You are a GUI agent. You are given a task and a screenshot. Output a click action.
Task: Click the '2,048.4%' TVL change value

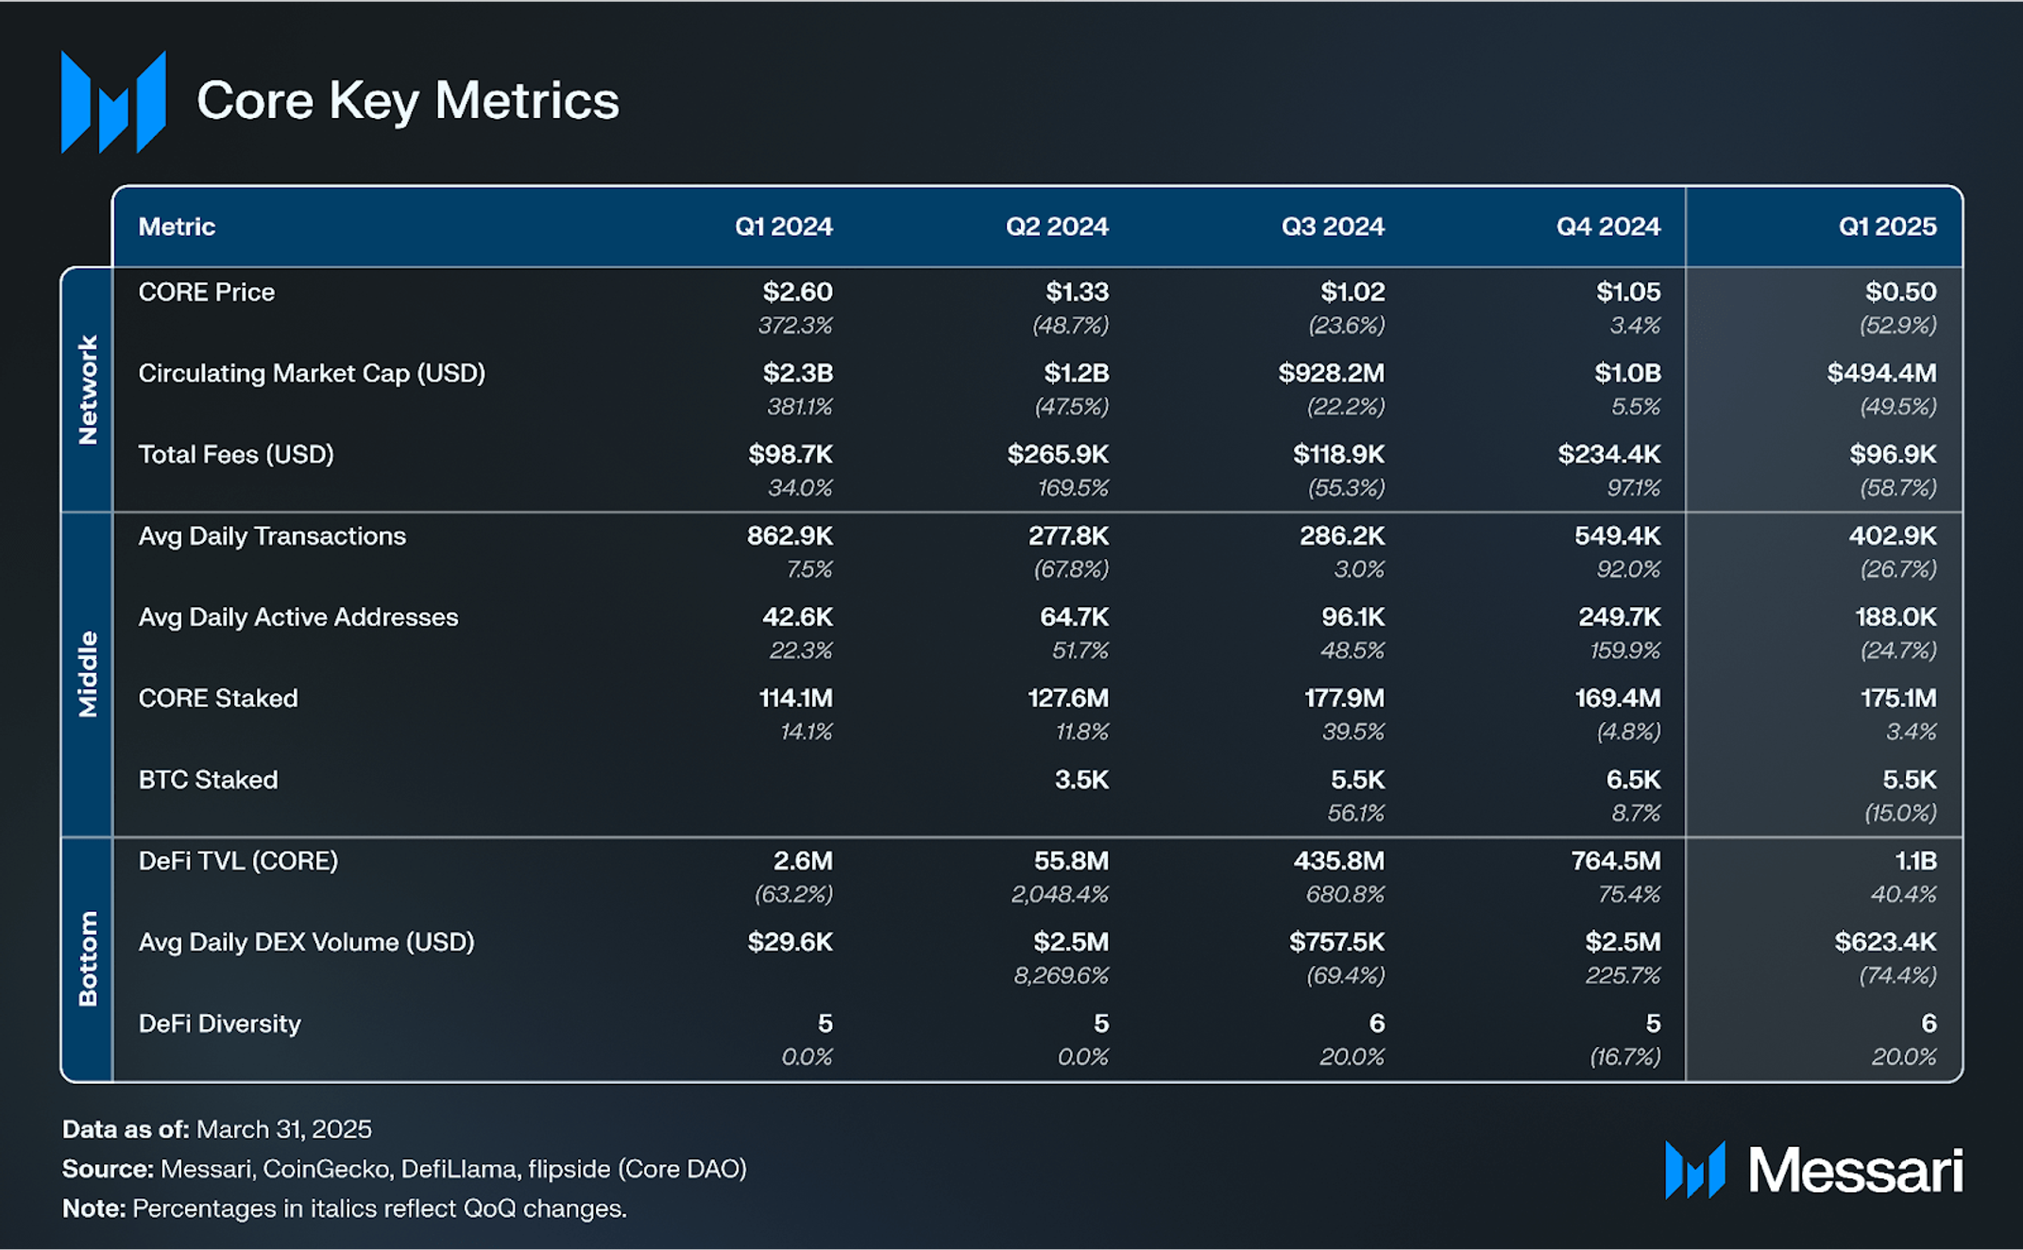[x=1060, y=894]
